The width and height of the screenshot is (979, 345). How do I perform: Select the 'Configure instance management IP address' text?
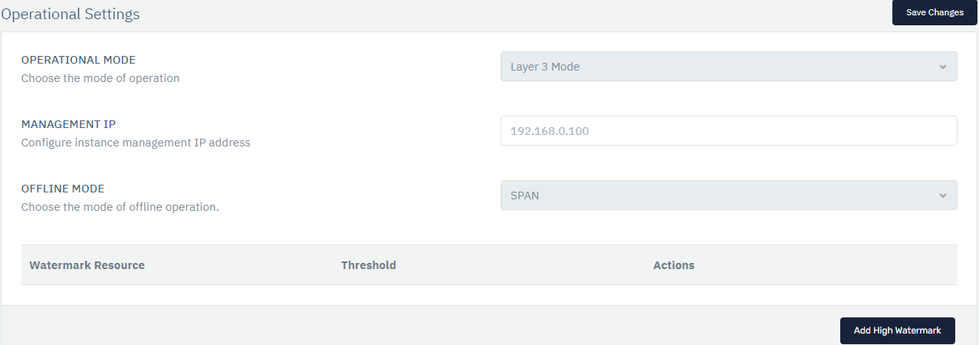pyautogui.click(x=136, y=143)
